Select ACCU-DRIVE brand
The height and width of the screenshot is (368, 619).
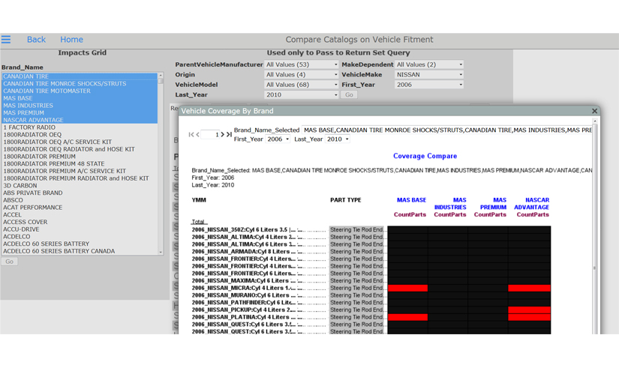point(80,229)
